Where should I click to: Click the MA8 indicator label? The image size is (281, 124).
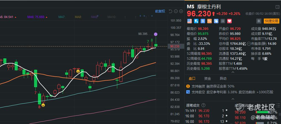[78, 17]
